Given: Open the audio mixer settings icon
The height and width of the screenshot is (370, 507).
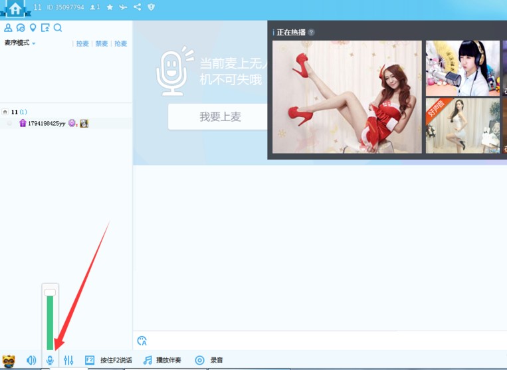Looking at the screenshot, I should [68, 360].
